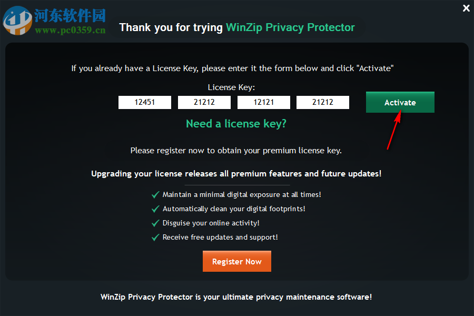
Task: Open the Need a license key link
Action: point(236,123)
